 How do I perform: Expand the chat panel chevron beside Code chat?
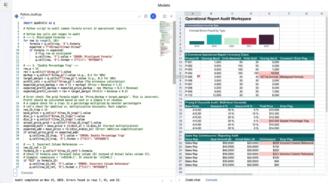[179, 180]
